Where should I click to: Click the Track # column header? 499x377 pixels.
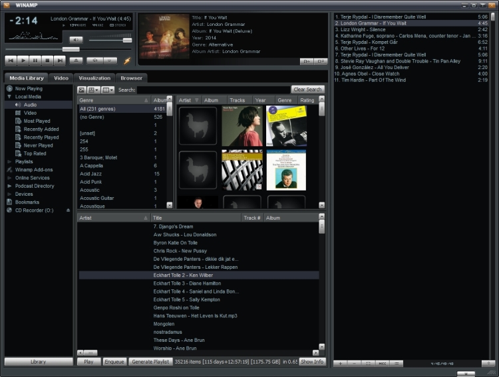pos(252,218)
